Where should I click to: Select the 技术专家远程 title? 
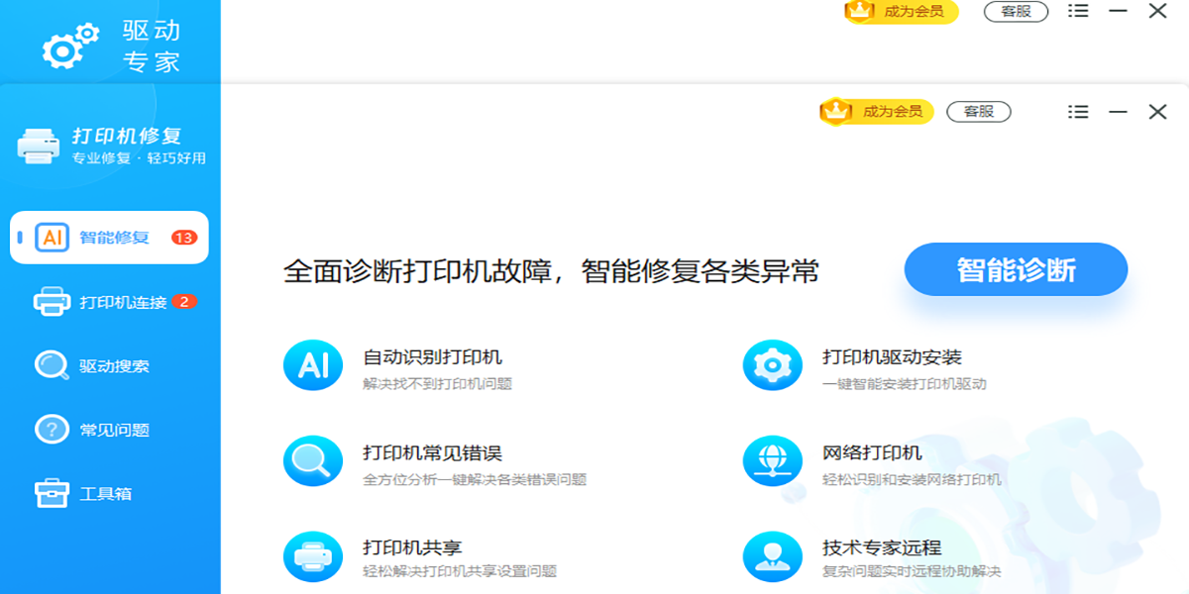click(882, 547)
